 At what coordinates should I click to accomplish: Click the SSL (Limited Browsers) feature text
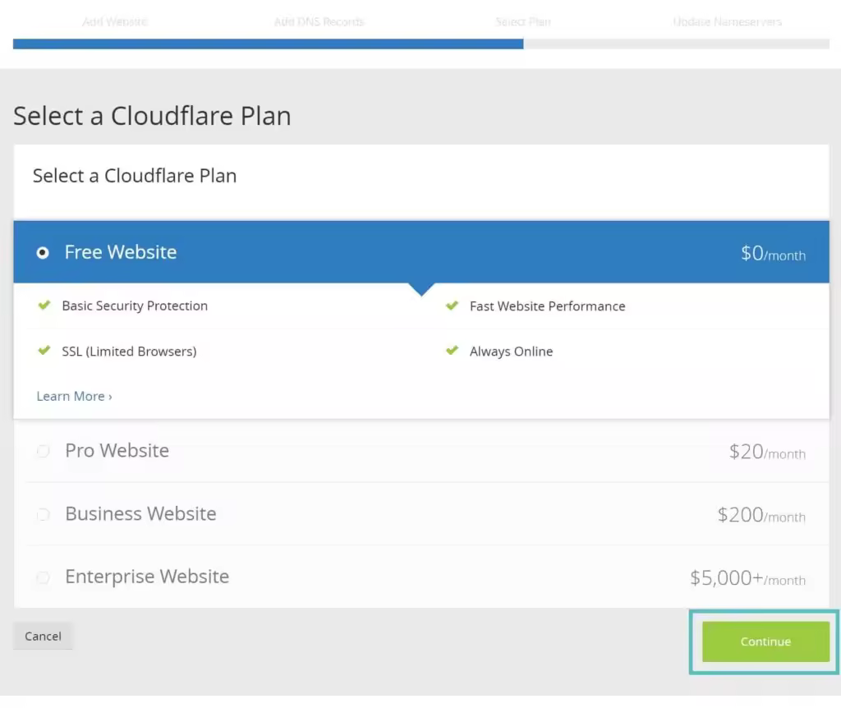click(x=129, y=352)
